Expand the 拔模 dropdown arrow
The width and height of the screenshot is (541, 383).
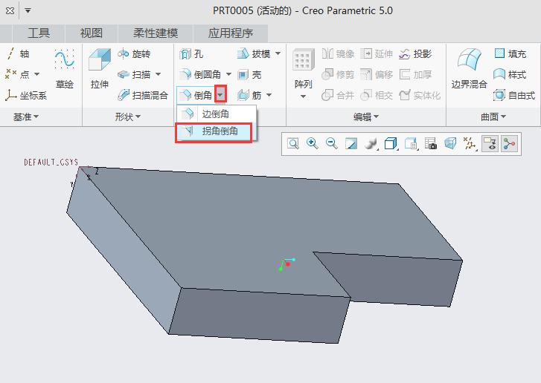(278, 53)
